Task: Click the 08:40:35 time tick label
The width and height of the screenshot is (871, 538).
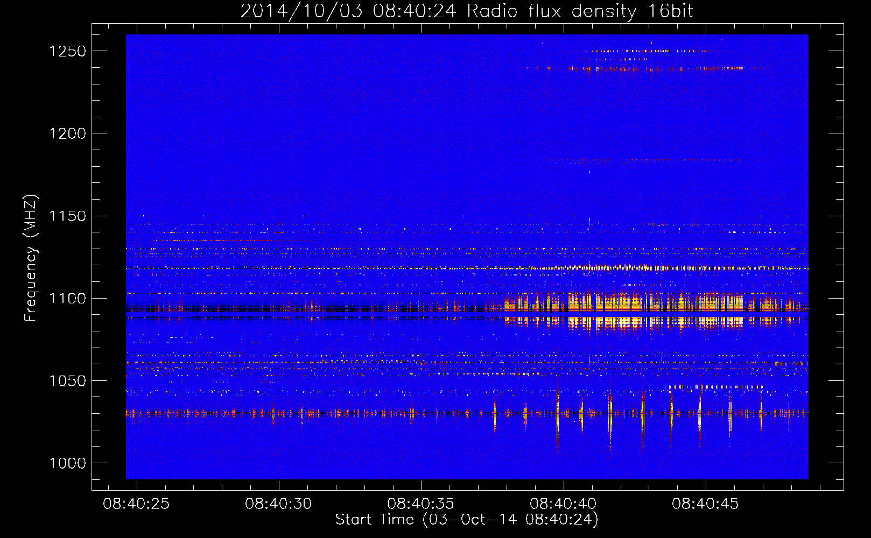Action: pyautogui.click(x=421, y=504)
